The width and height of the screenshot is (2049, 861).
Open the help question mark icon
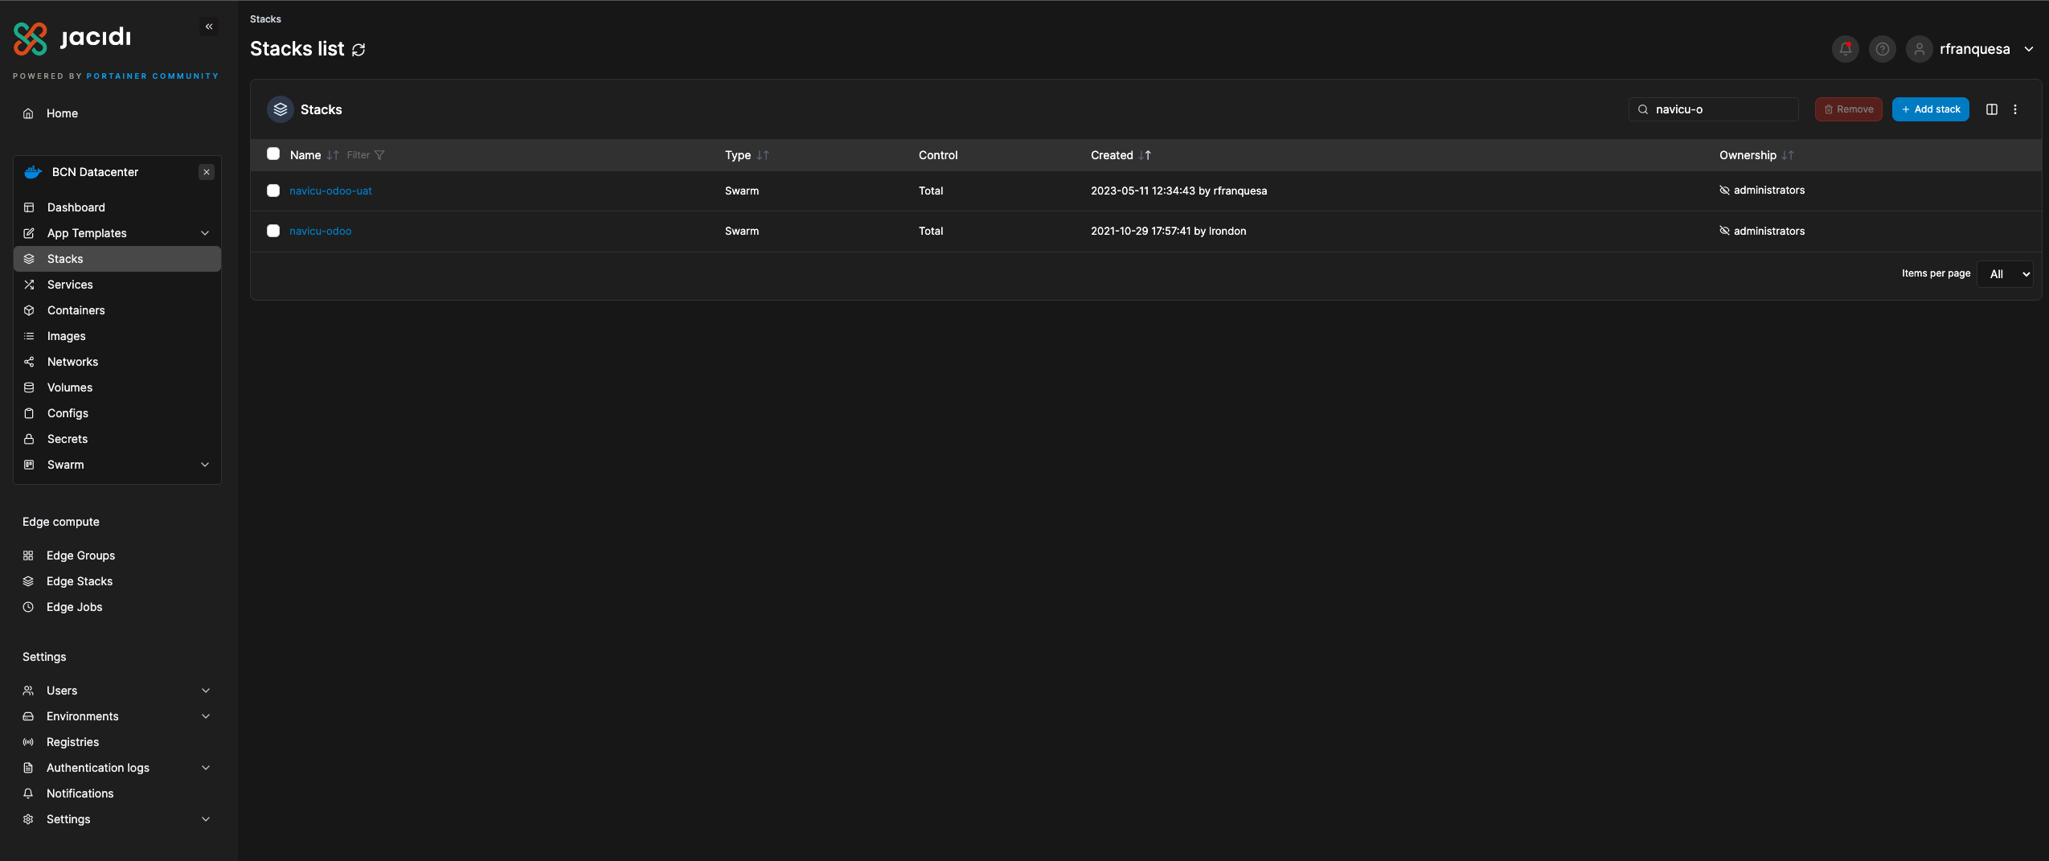[1882, 49]
